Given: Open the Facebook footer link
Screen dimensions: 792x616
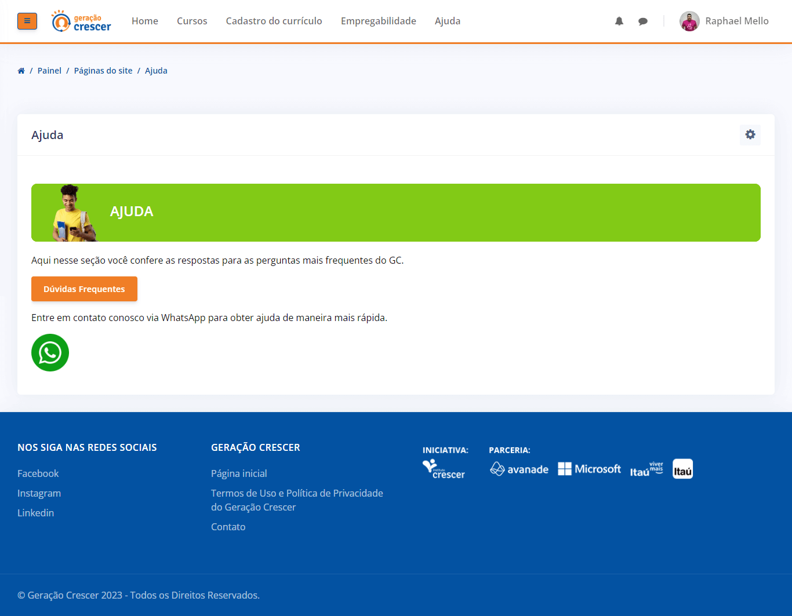Looking at the screenshot, I should tap(38, 473).
